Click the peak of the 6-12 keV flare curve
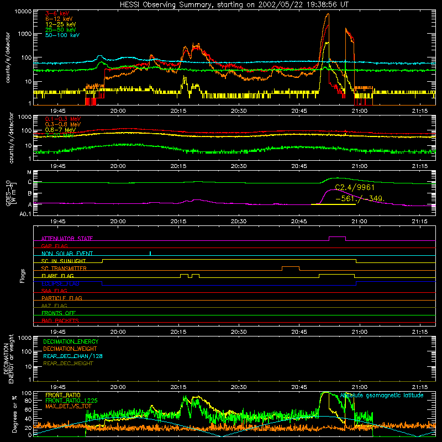Image resolution: width=442 pixels, height=442 pixels. pos(328,14)
